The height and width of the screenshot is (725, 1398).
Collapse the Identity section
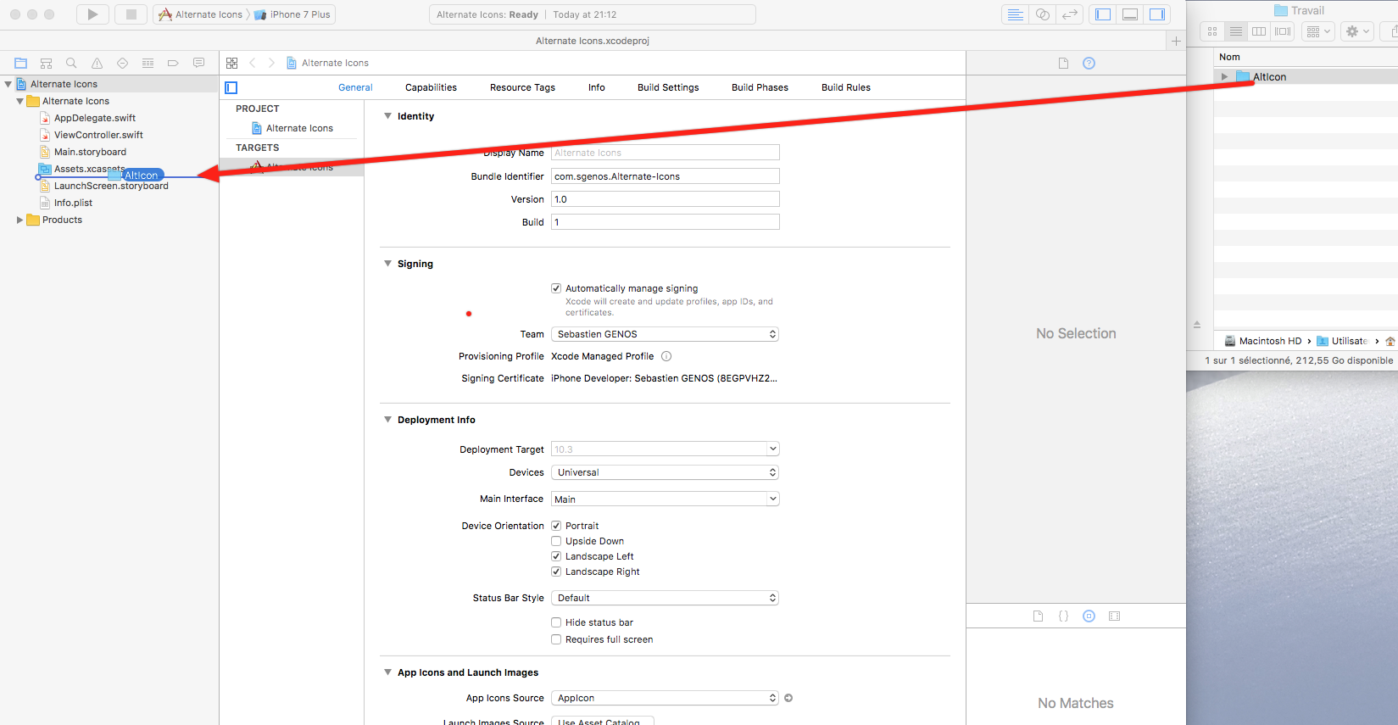[x=387, y=116]
